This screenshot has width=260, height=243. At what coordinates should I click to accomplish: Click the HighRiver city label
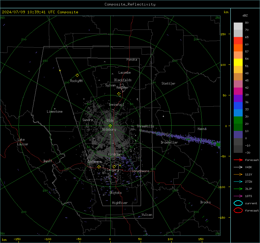(120, 203)
